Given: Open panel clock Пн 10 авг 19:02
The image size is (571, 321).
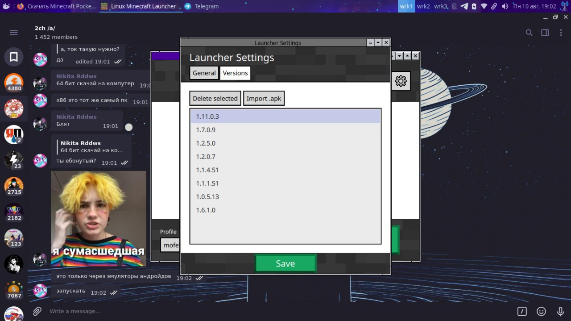Looking at the screenshot, I should (x=534, y=6).
